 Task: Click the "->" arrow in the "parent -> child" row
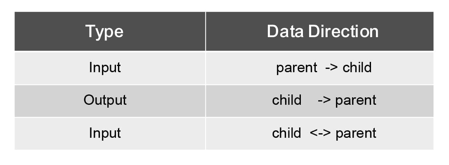click(332, 67)
